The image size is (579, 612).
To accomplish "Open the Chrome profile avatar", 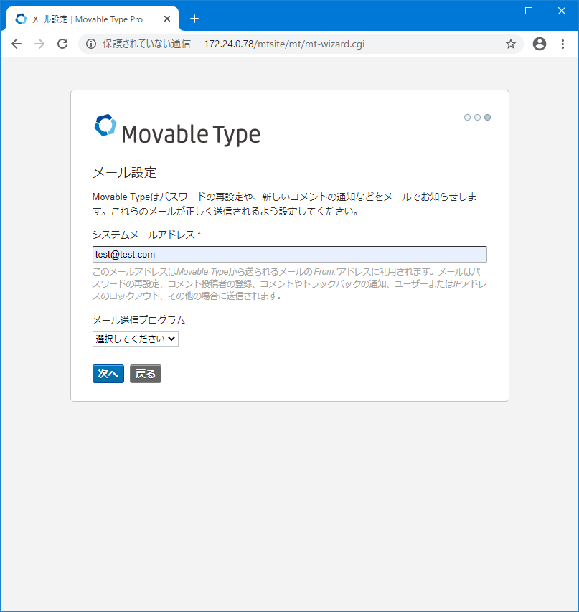I will click(x=539, y=44).
